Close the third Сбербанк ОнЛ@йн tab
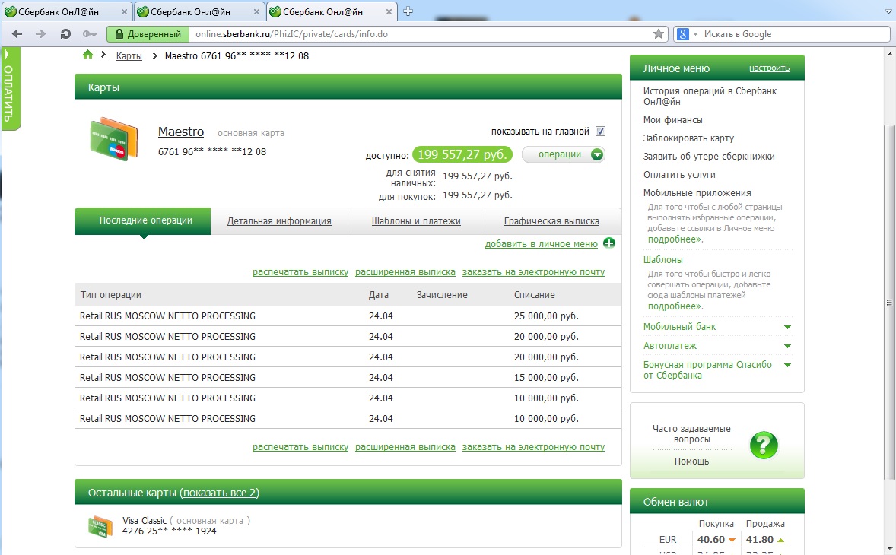 389,11
